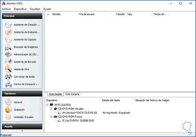The image size is (196, 137).
Task: Collapse the CD/DVD-ROM Virtuales node
Action: 51,109
